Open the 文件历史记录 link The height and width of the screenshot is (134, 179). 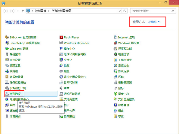point(126,99)
